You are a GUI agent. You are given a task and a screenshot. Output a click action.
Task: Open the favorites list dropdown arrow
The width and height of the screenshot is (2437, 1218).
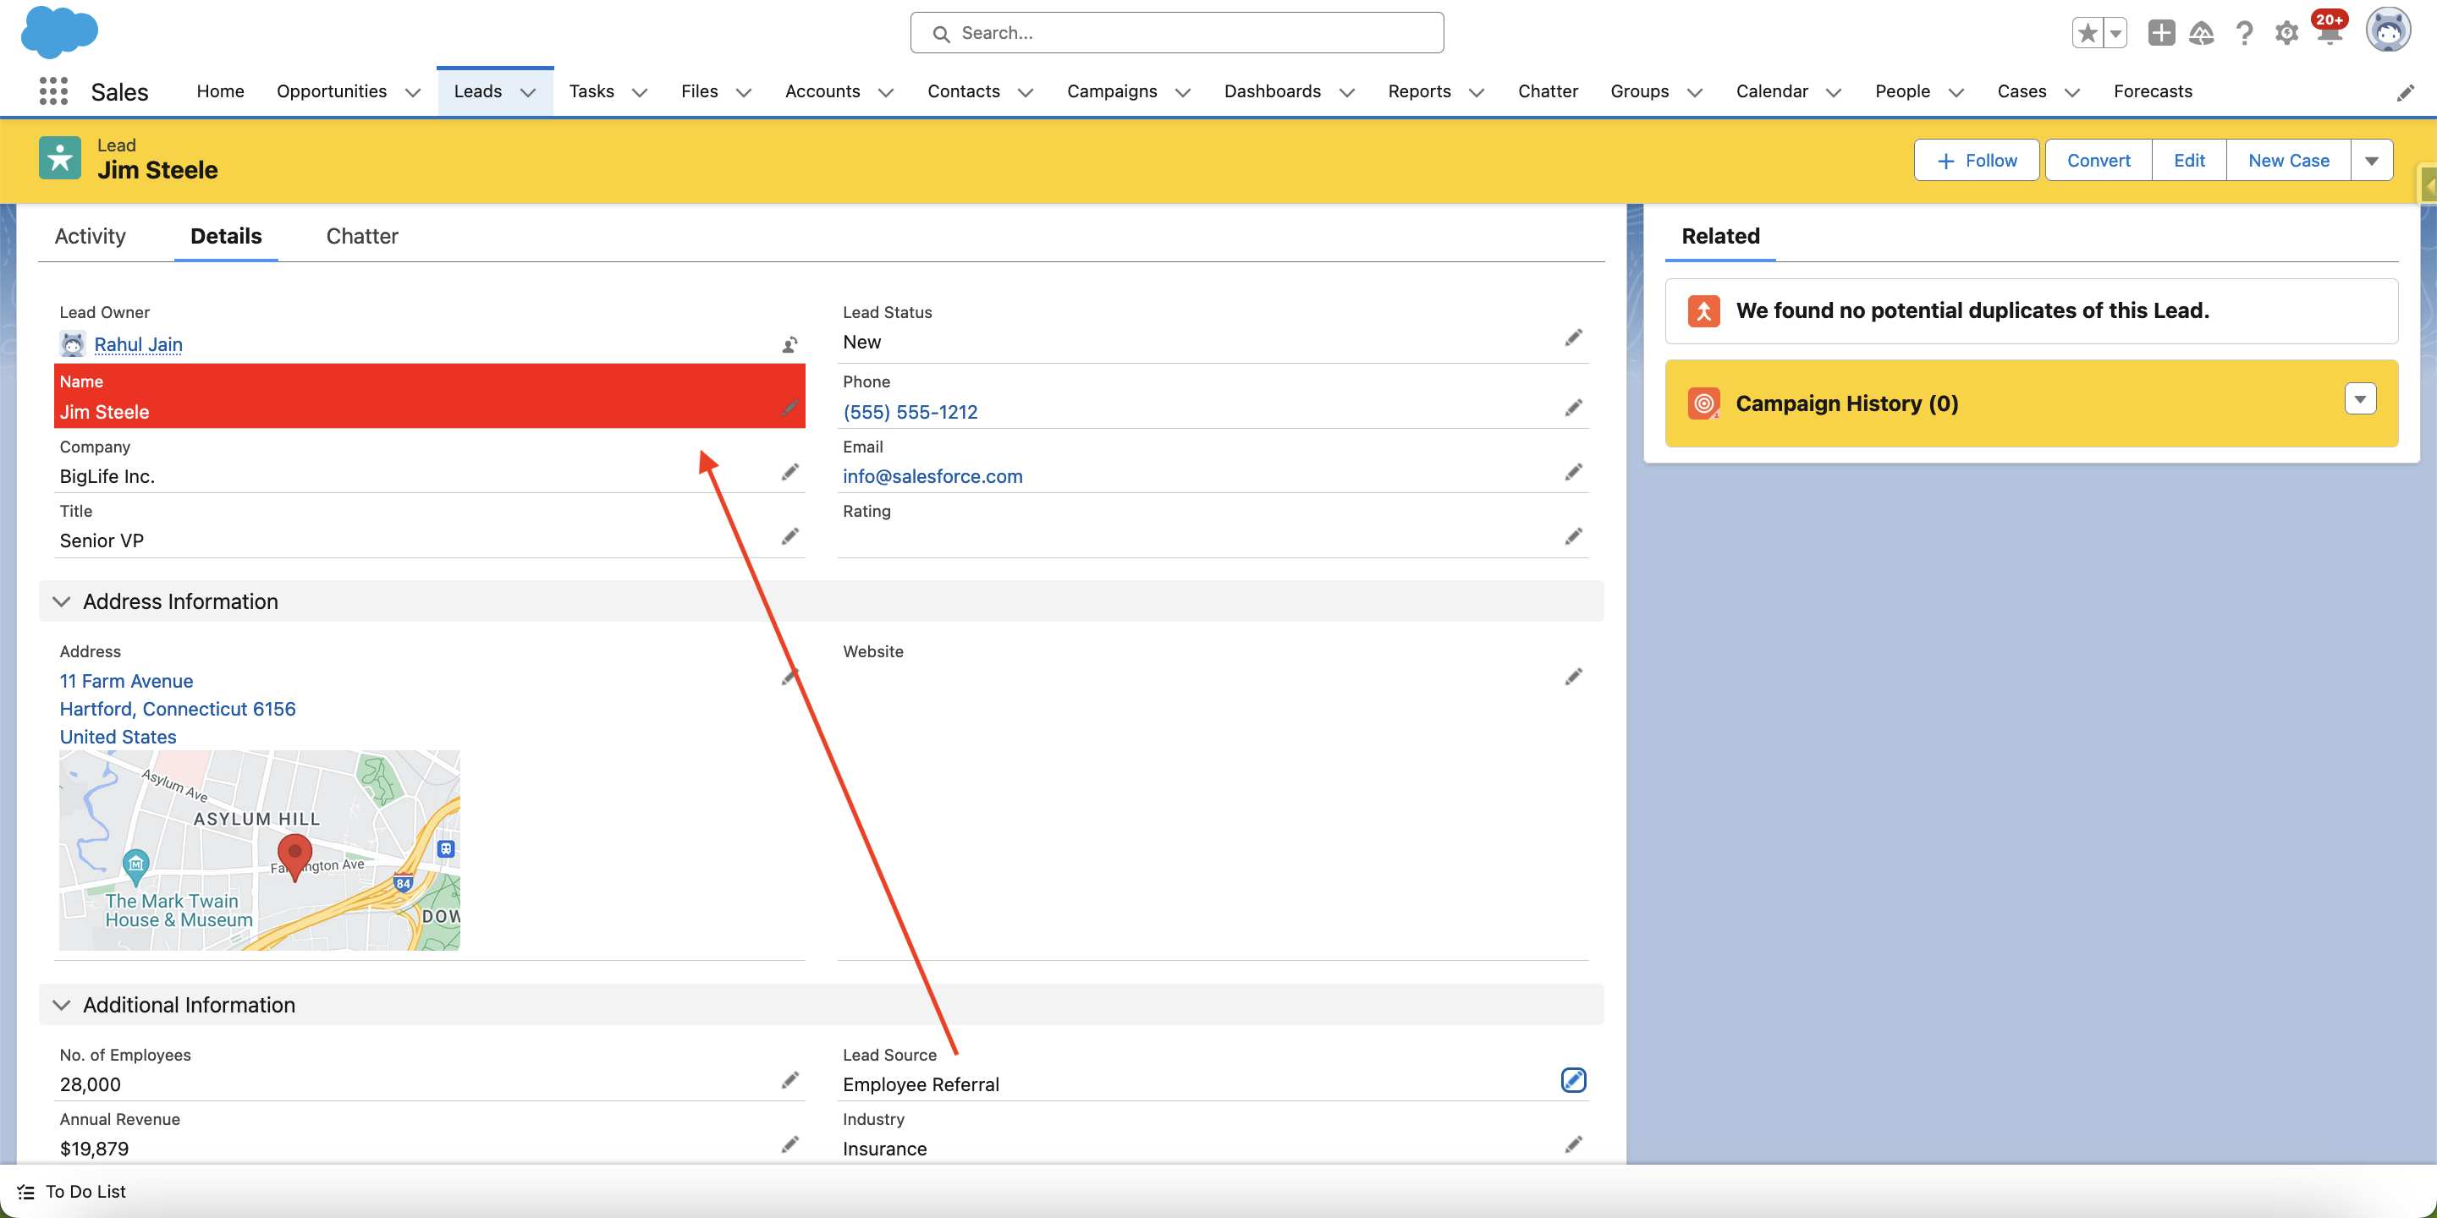click(x=2115, y=33)
